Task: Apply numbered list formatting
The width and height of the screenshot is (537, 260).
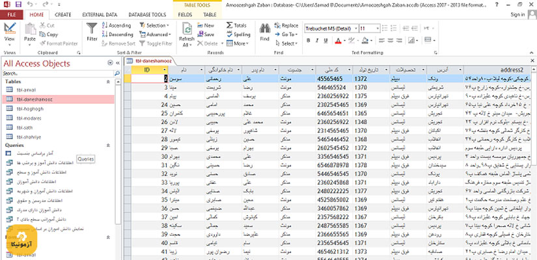Action: 394,29
